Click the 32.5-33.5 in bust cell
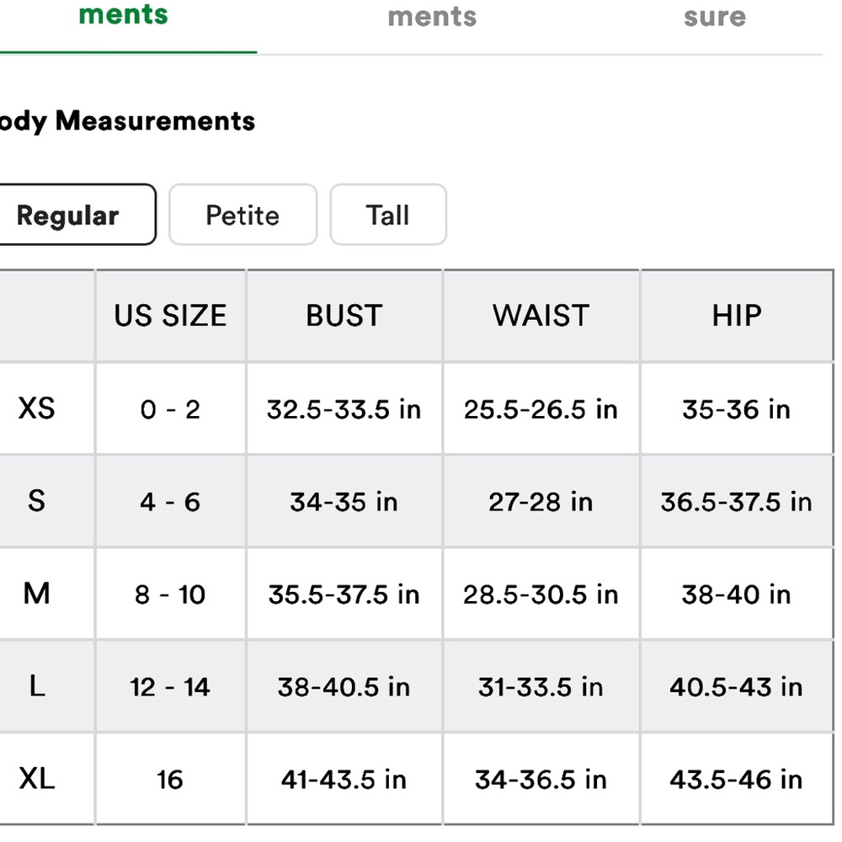Screen dimensions: 842x842 pyautogui.click(x=344, y=409)
